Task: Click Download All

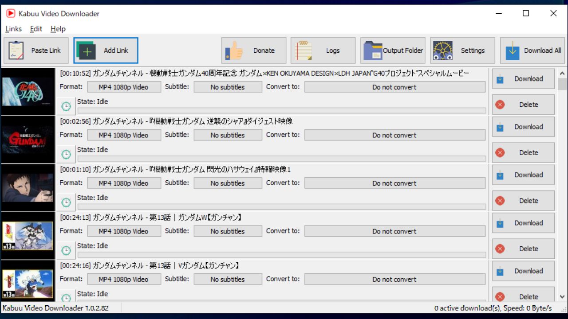Action: pos(532,51)
